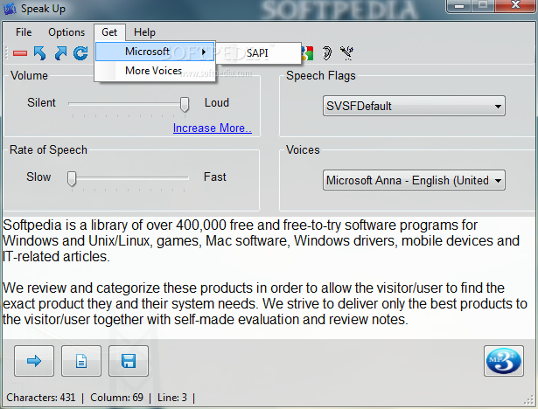The width and height of the screenshot is (538, 409).
Task: Choose More Voices from the Get menu
Action: click(x=155, y=71)
